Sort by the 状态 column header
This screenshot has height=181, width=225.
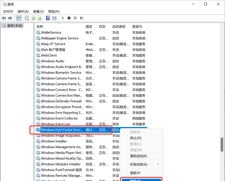[x=104, y=27]
